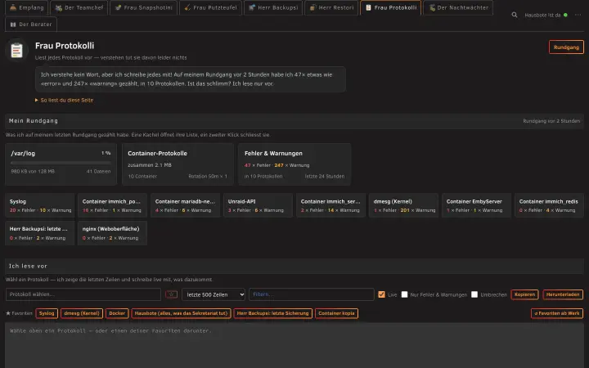Open the Container immich_po... tile
Viewport: 589px width, 368px height.
pyautogui.click(x=112, y=205)
